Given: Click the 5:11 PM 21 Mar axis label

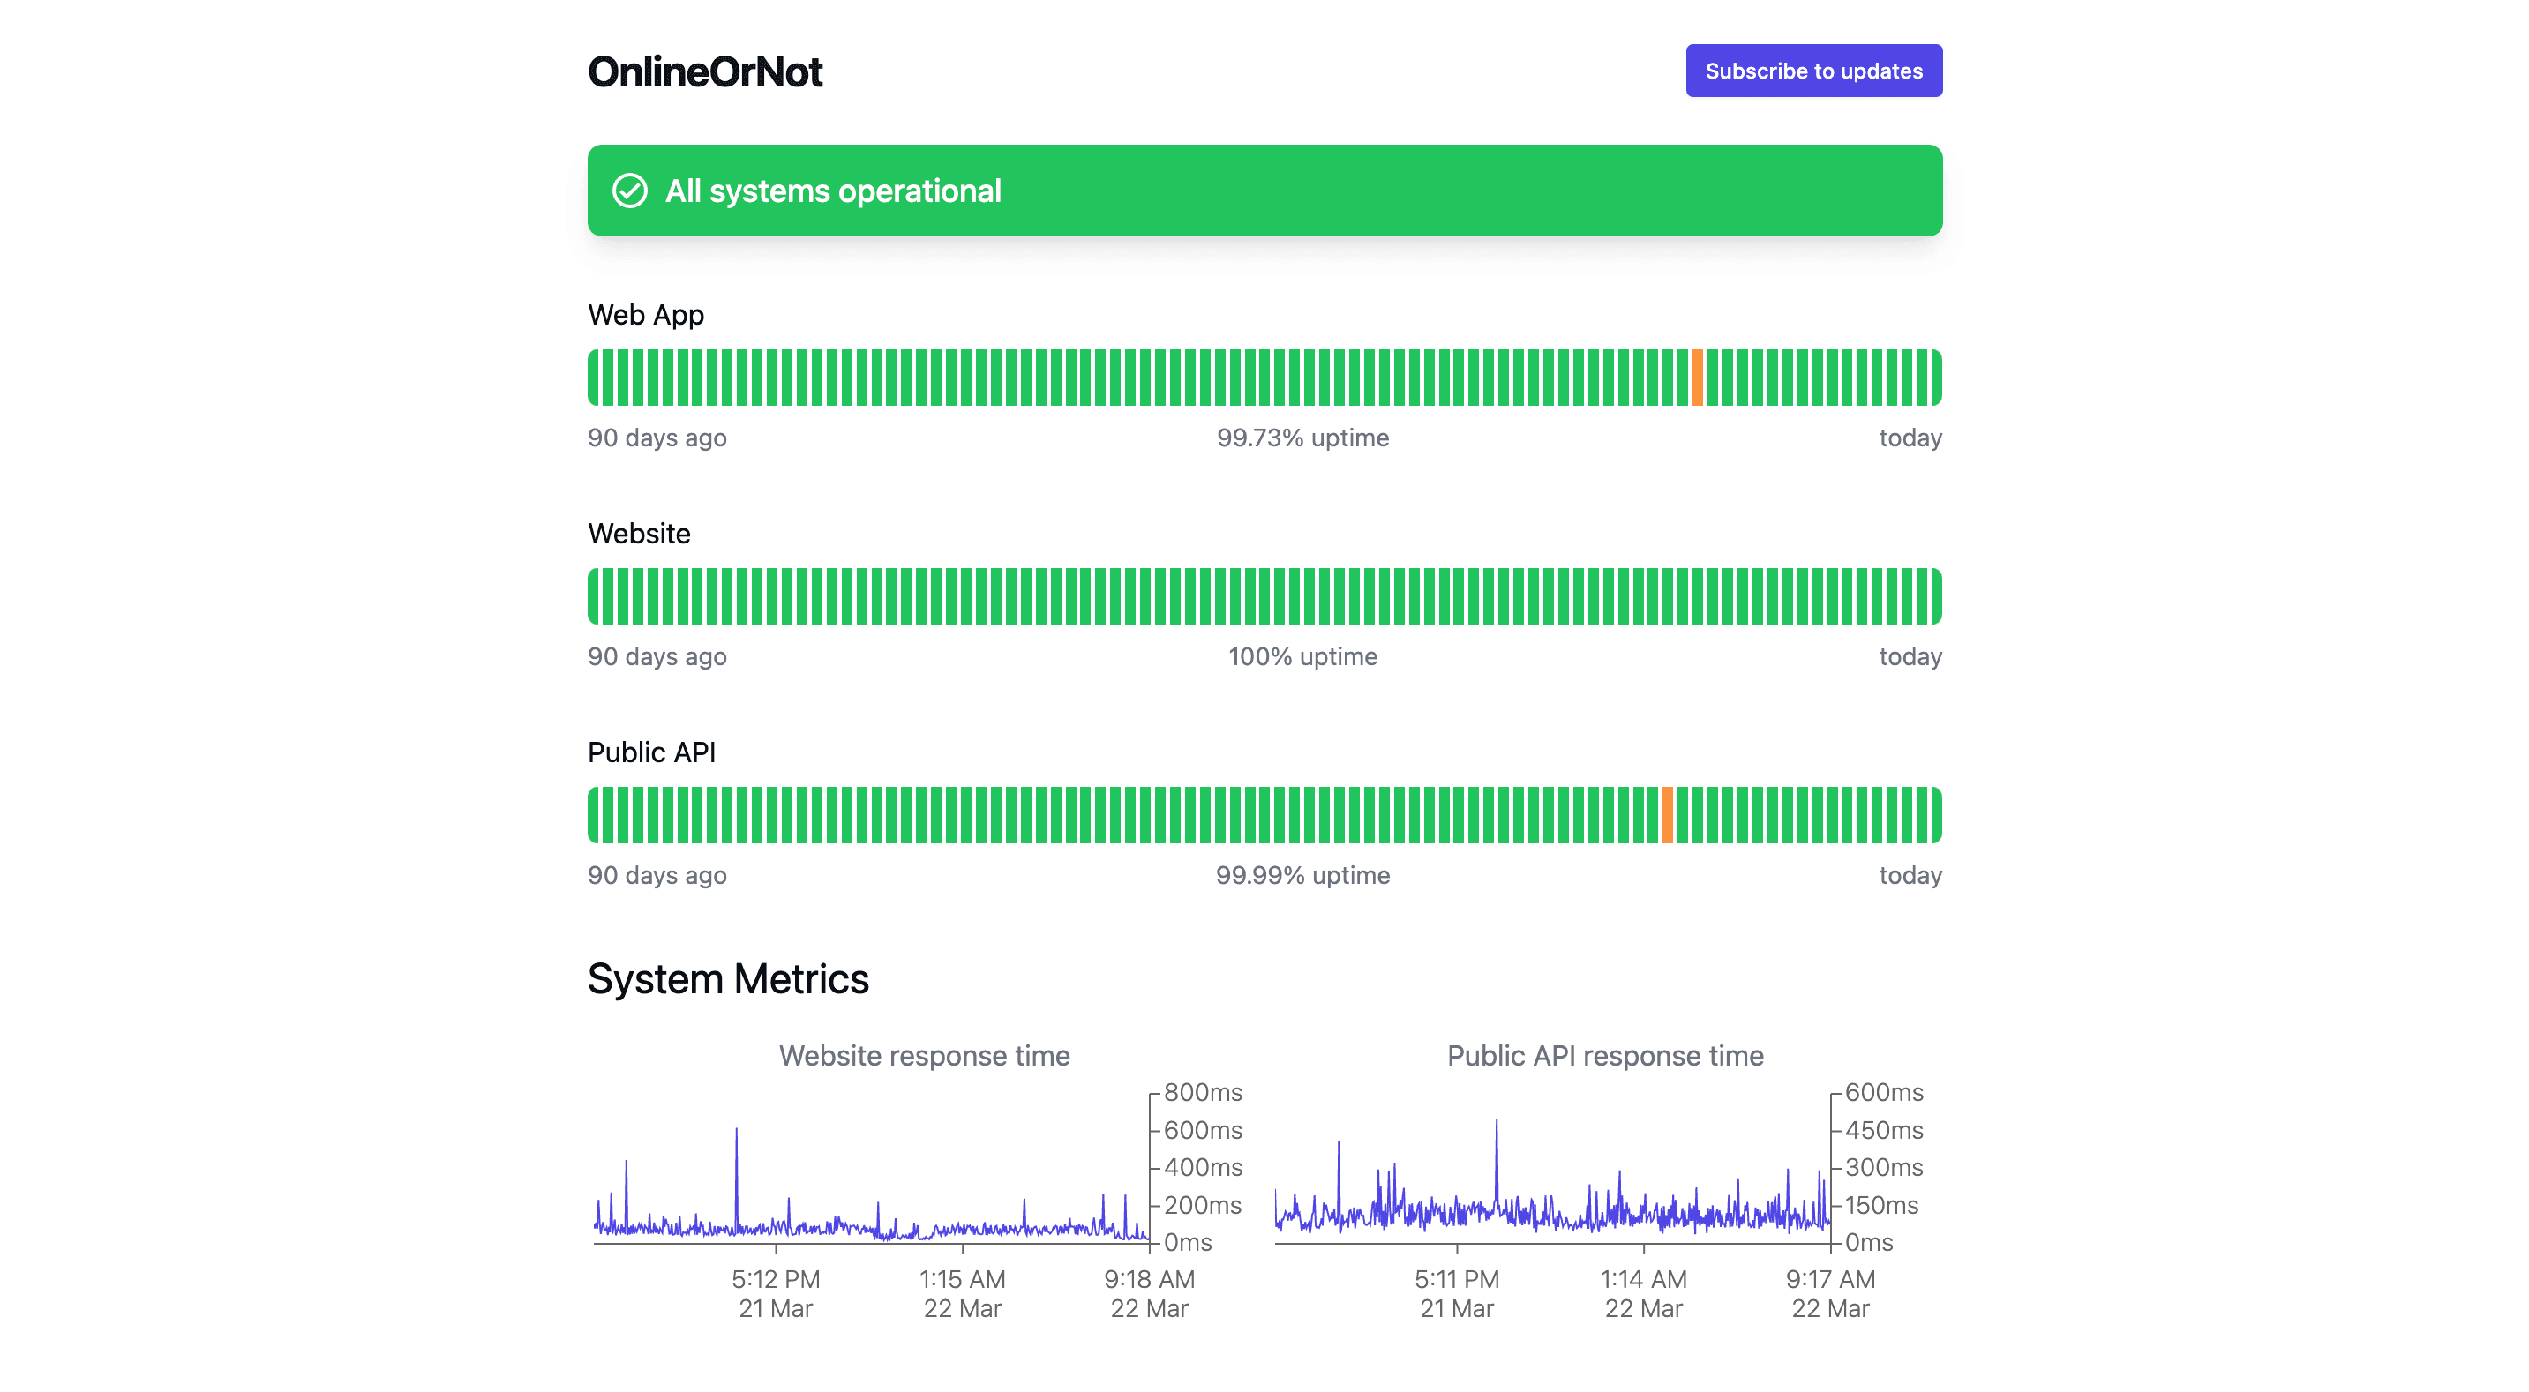Looking at the screenshot, I should tap(1457, 1294).
